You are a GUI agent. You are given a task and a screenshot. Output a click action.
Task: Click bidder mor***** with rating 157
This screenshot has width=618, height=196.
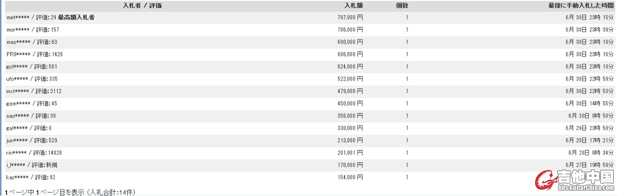click(33, 30)
